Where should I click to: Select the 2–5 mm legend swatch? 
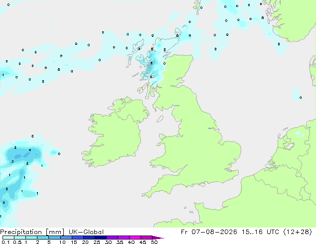click(x=43, y=238)
